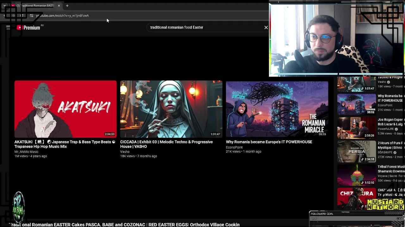
Task: Click the browser back arrow
Action: [x=4, y=15]
